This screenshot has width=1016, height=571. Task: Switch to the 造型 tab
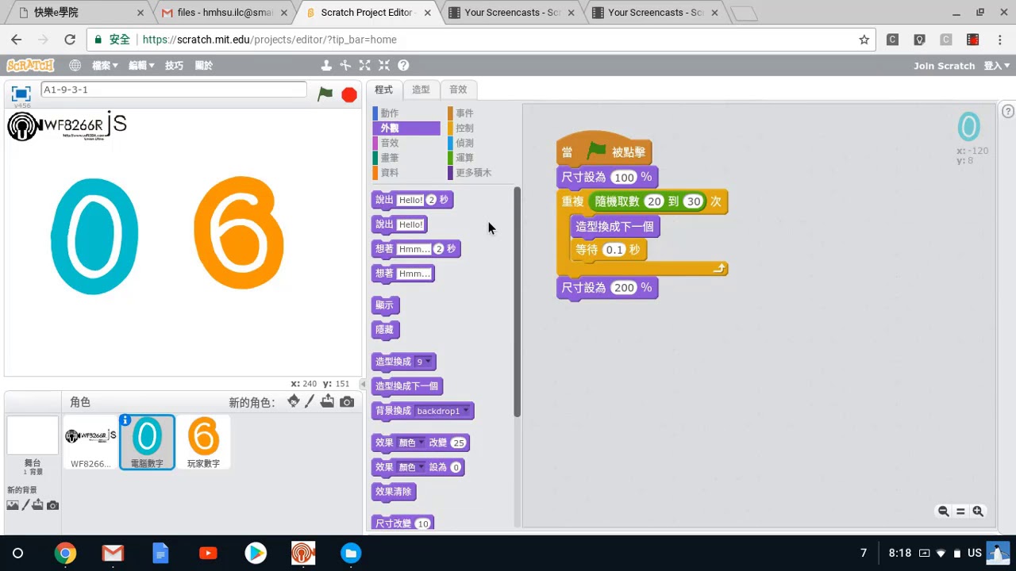(421, 90)
